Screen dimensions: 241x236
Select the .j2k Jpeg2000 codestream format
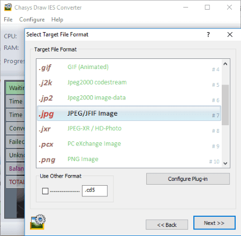tap(129, 82)
